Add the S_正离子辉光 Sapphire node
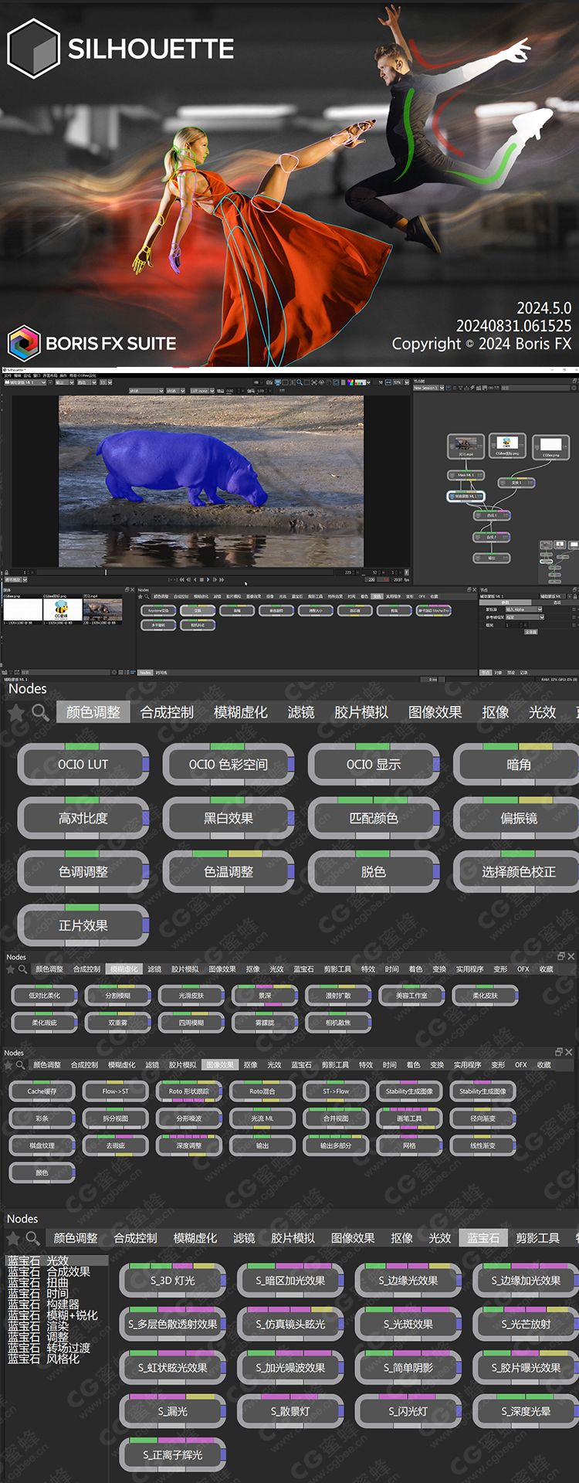 click(173, 1454)
